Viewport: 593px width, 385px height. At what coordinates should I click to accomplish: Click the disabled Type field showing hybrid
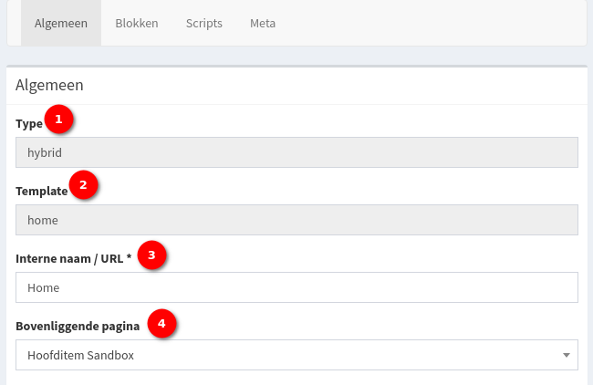[x=297, y=152]
